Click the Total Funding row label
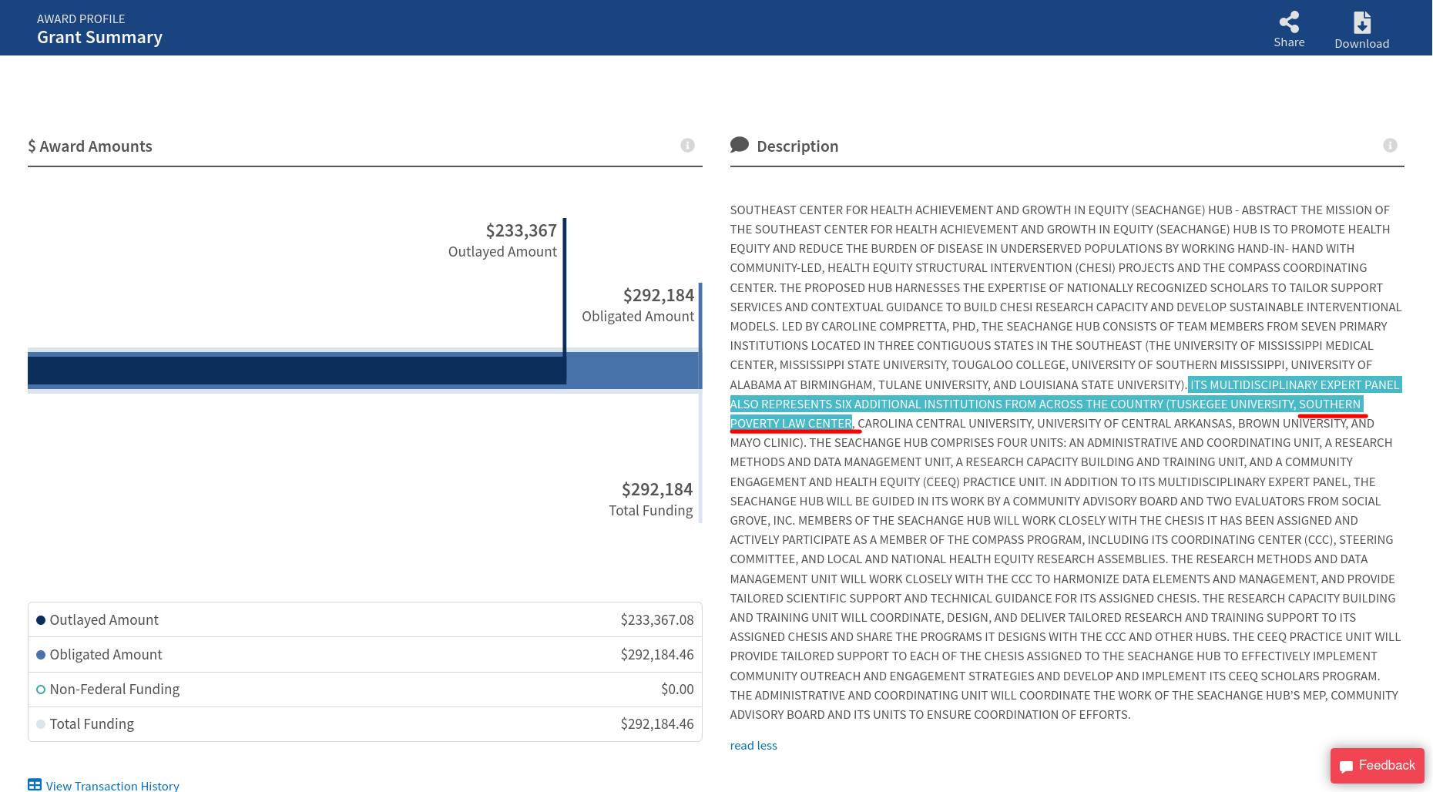1433x792 pixels. [x=92, y=724]
